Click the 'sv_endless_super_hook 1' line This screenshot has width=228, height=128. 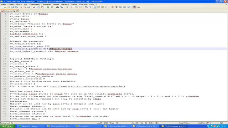tap(28, 36)
